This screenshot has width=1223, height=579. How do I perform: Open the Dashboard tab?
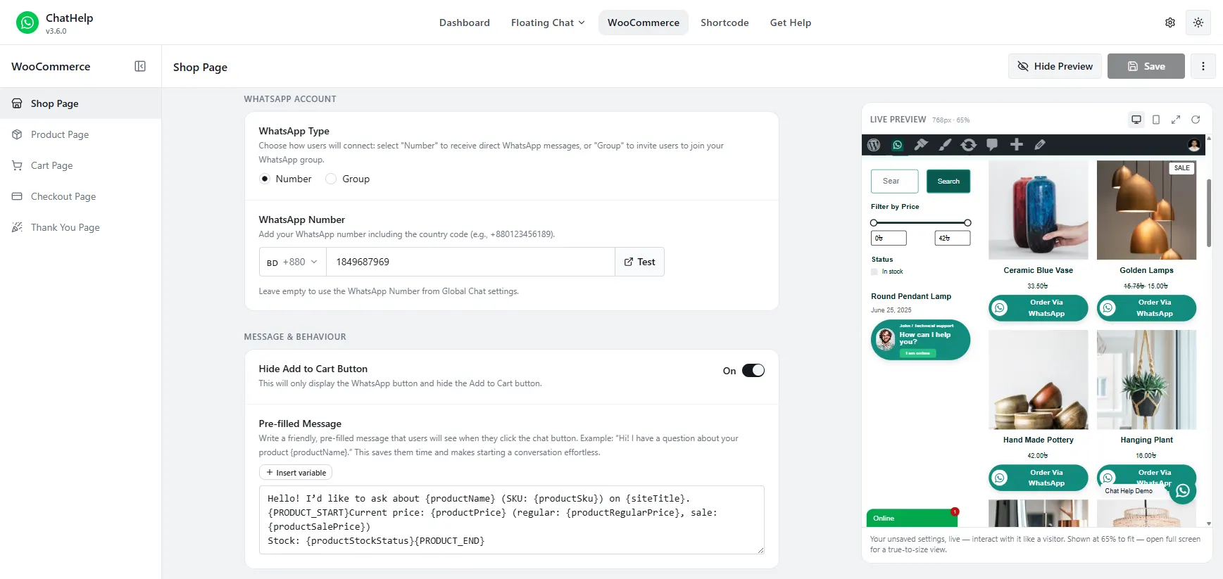click(x=465, y=23)
